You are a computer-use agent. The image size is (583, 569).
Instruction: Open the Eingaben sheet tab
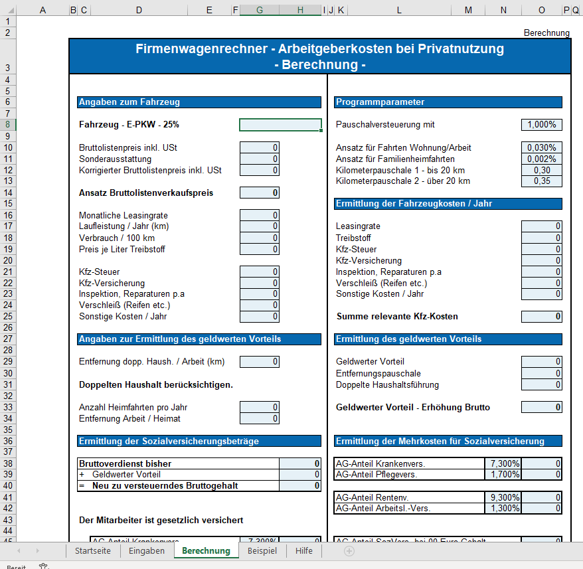click(147, 551)
